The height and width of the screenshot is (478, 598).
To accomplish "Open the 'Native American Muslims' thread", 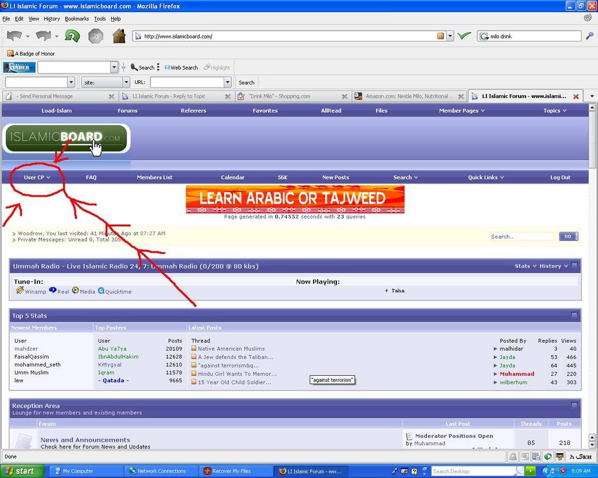I will (x=231, y=349).
